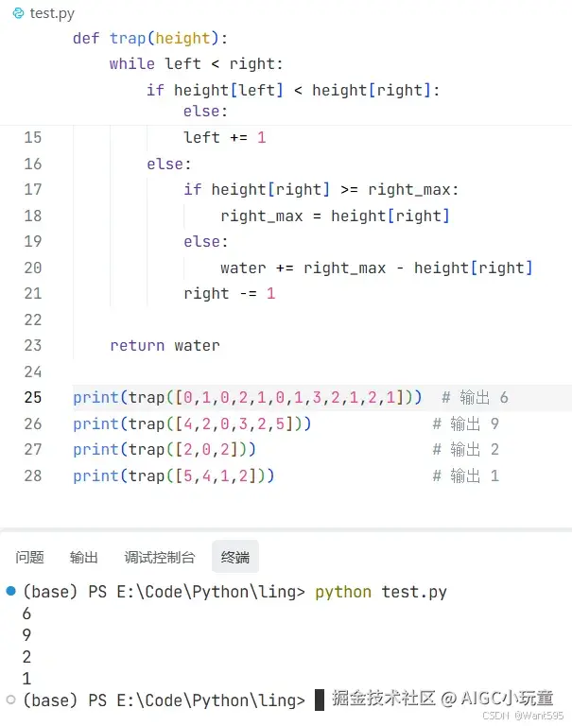Click 'print(trap([2,0,2]))' line
This screenshot has height=726, width=572.
coord(165,449)
